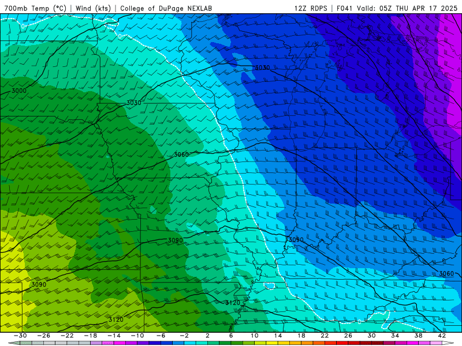Image resolution: width=462 pixels, height=346 pixels.
Task: Select the -30 value on the temperature scale
Action: click(20, 336)
